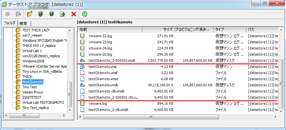Click file list horizontal scrollbar left arrow
Screen dimensions: 286x130
coord(81,117)
